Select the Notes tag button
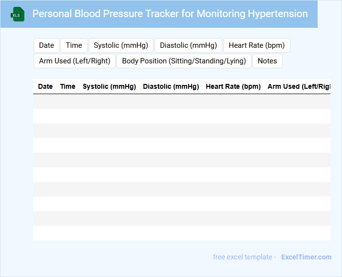This screenshot has height=277, width=342. (267, 61)
